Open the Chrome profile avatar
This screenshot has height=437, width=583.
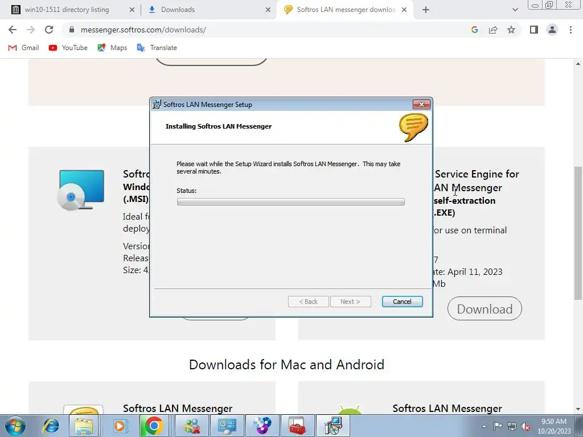(552, 30)
